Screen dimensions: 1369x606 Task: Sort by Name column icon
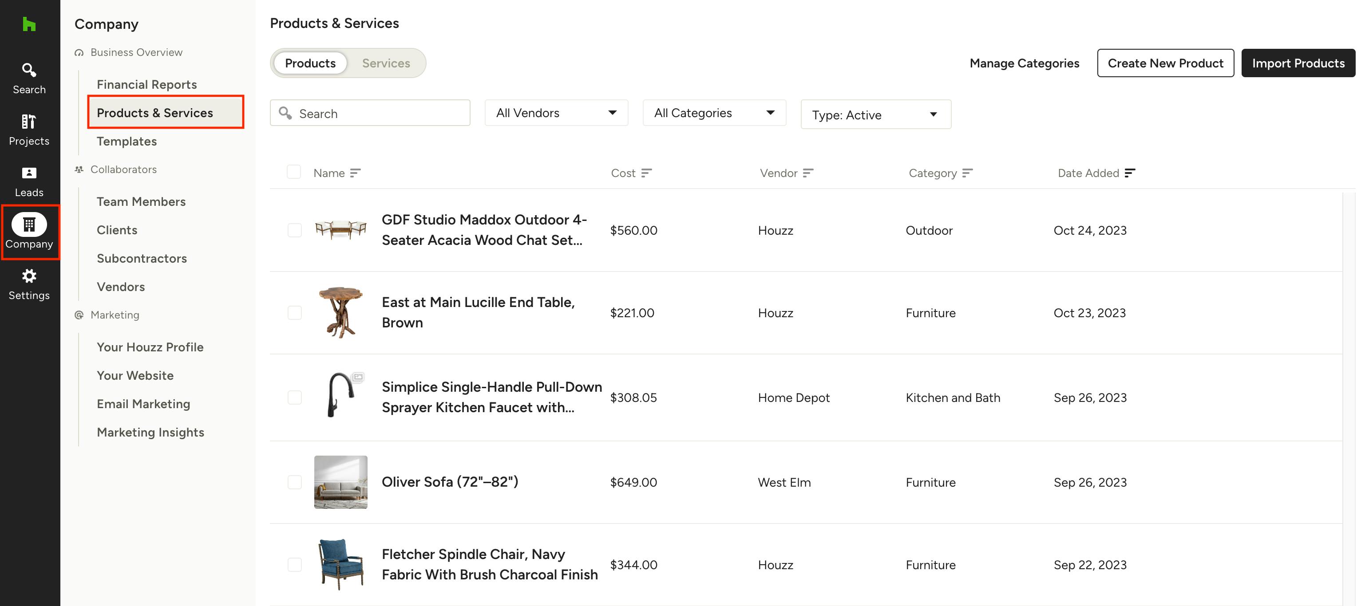click(x=356, y=173)
